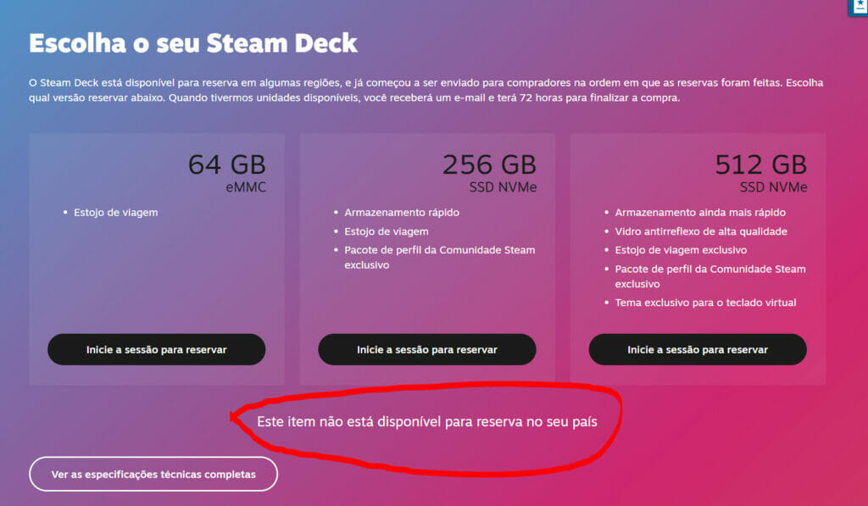The image size is (868, 506).
Task: Click the reserve button under 64 GB
Action: pos(156,349)
